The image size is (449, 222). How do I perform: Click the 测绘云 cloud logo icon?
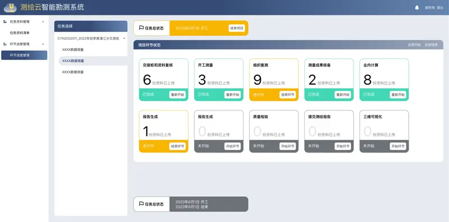[10, 8]
